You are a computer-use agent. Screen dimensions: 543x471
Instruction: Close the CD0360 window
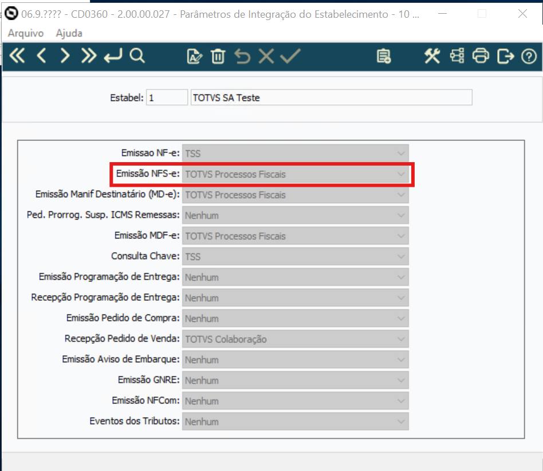pyautogui.click(x=522, y=14)
